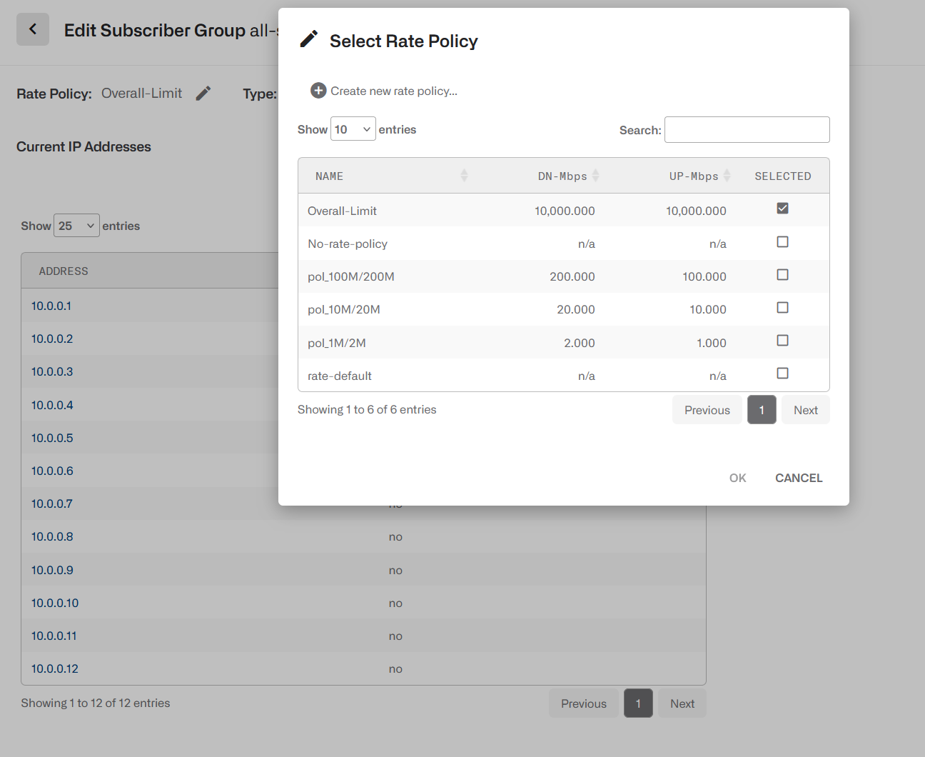This screenshot has width=925, height=757.
Task: Click page 1 below IP address table
Action: (638, 703)
